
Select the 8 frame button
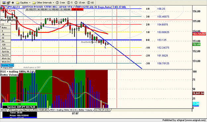6,31
